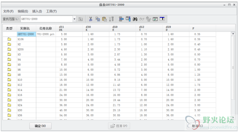Screen dimensions: 240x132
Task: Click the up one level folder icon
Action: [81, 19]
